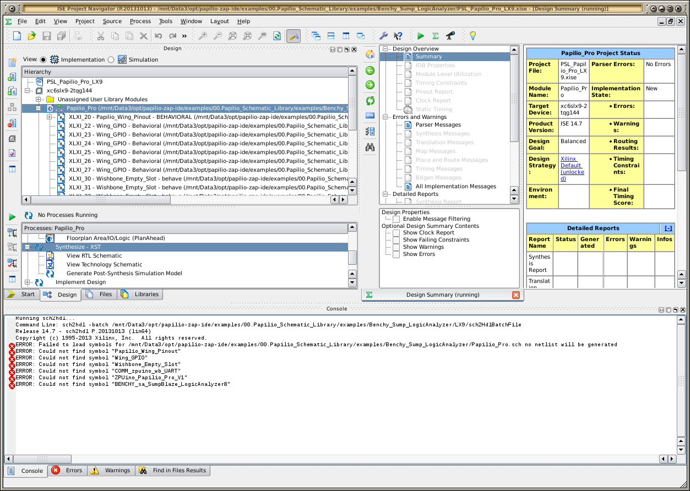Viewport: 690px width, 491px height.
Task: Click the Zoom In magnifier icon
Action: point(203,36)
